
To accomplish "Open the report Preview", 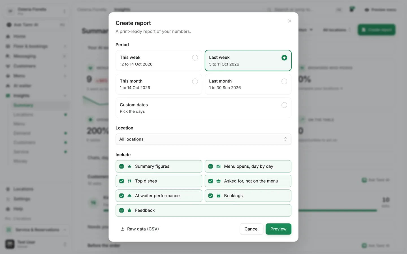I will [278, 229].
